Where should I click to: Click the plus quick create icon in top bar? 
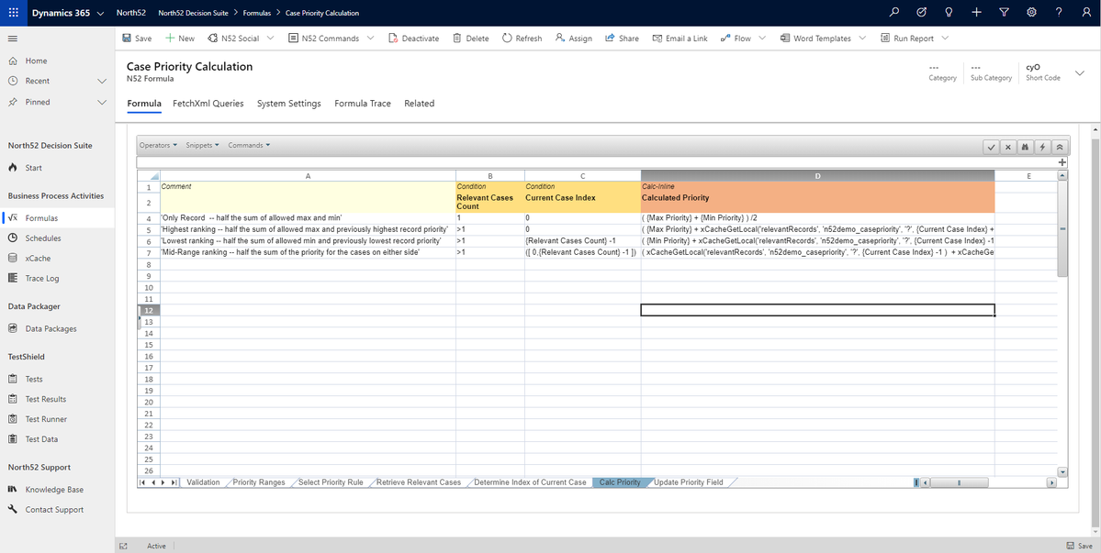click(977, 13)
